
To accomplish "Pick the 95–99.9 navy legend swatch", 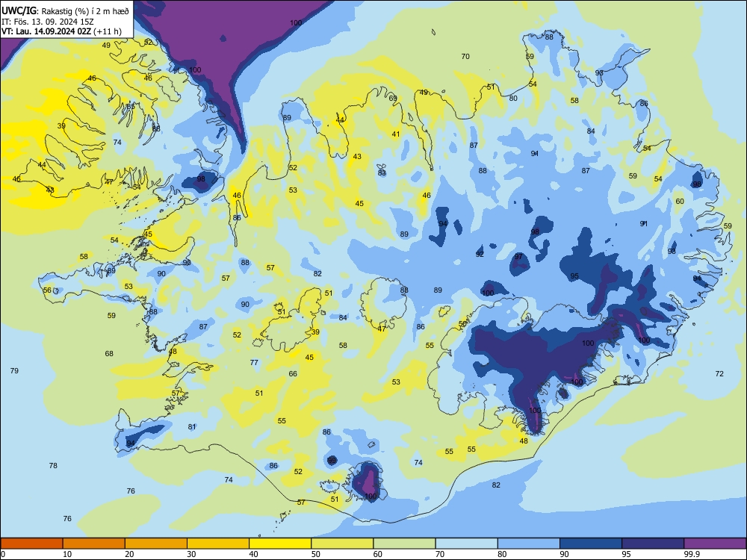I will point(653,544).
